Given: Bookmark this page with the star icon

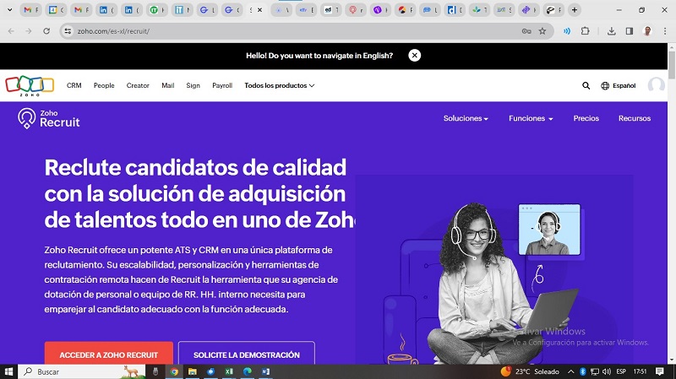Looking at the screenshot, I should (542, 31).
